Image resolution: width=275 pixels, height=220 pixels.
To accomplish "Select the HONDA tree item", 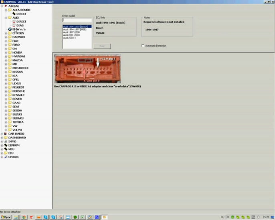I will (x=17, y=52).
